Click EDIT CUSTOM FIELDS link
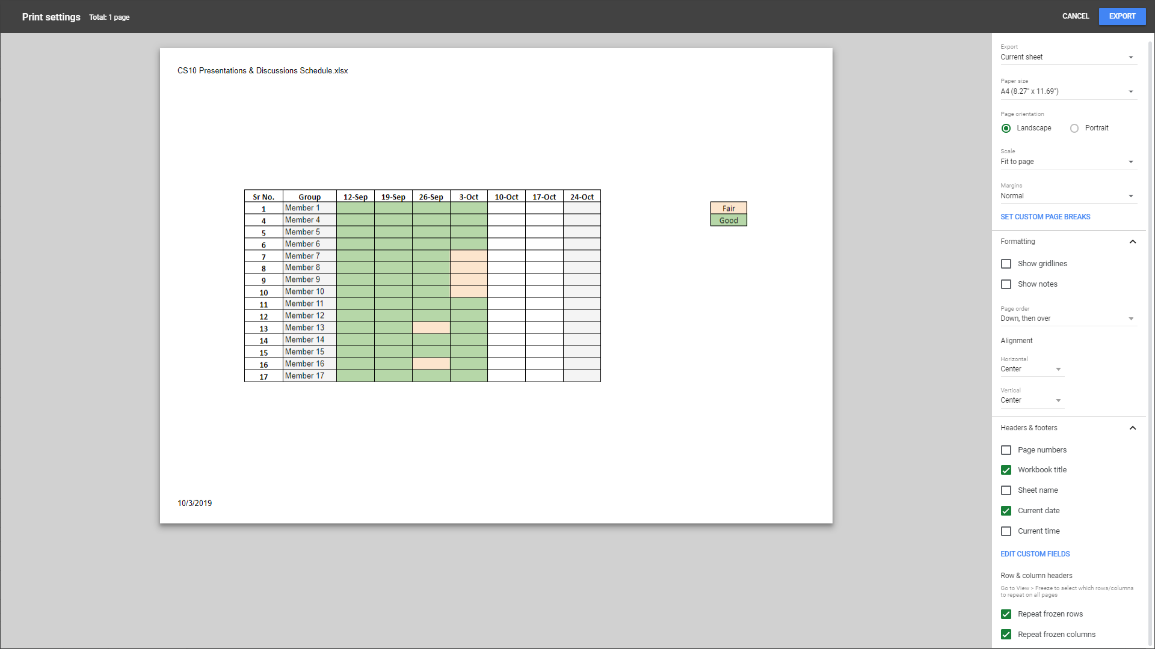Screen dimensions: 1155x649 (x=1035, y=554)
